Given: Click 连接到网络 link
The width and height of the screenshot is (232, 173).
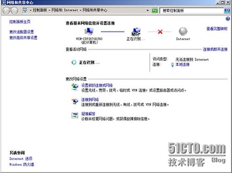Looking at the screenshot, I should pyautogui.click(x=90, y=100).
